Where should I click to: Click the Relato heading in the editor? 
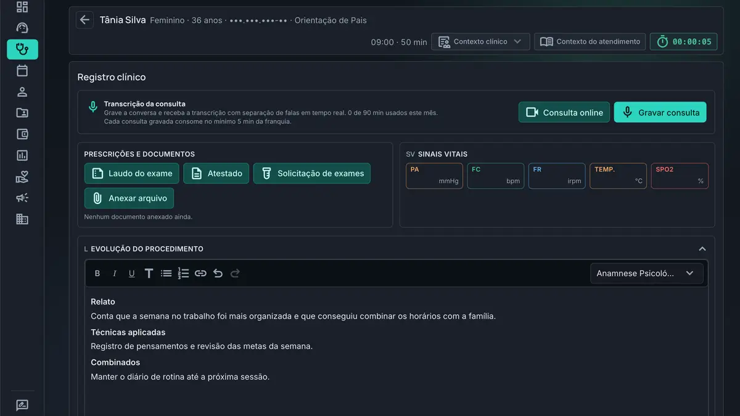coord(103,301)
